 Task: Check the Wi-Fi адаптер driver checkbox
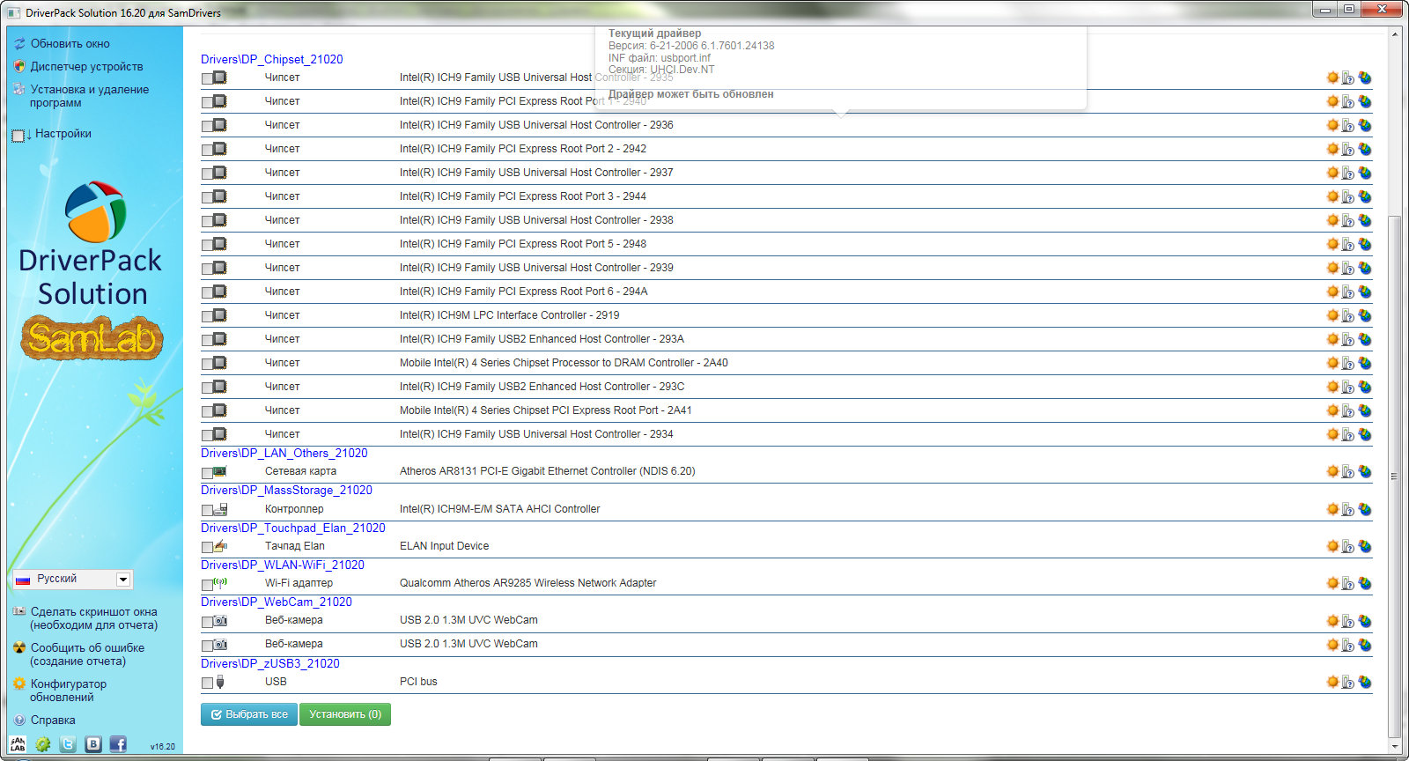(207, 584)
